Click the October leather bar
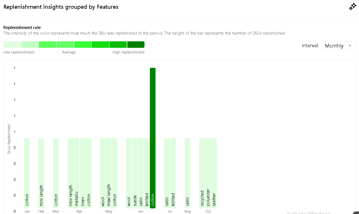Screen dimensions: 359x214 point(214,173)
